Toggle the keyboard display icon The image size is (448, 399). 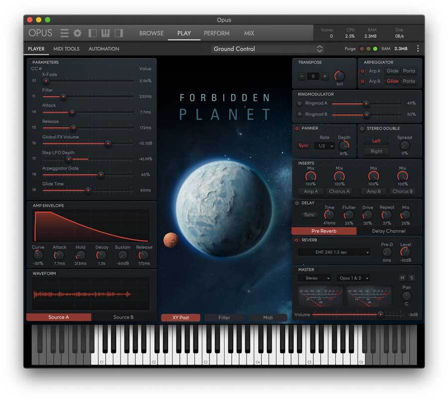click(106, 33)
